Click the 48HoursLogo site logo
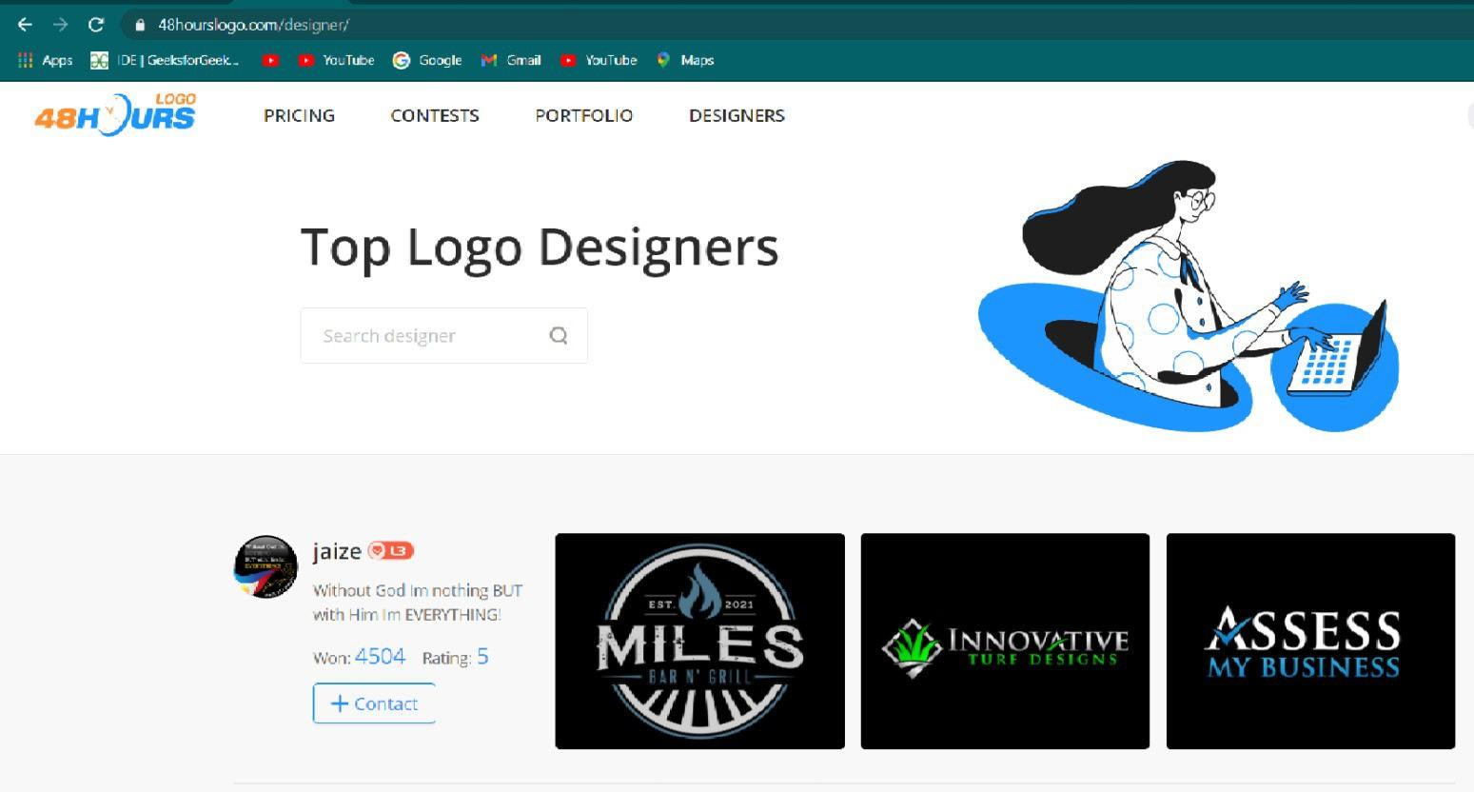This screenshot has height=792, width=1474. (115, 114)
